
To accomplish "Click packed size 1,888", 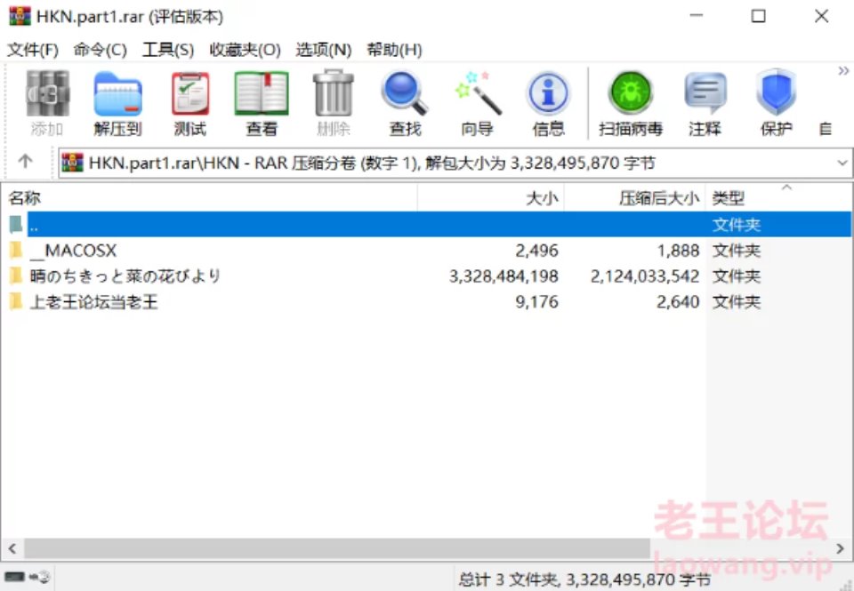I will 678,251.
